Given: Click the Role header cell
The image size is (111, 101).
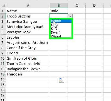Looking at the screenshot, I should 59,11.
